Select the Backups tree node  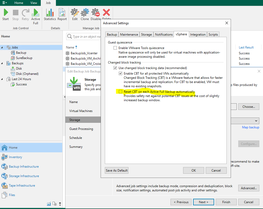coord(18,63)
